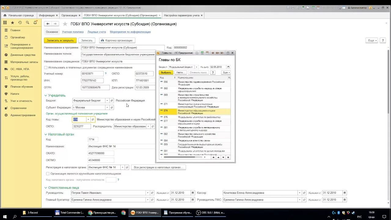
Task: Select row 082 Министерство сельского хозяйства
Action: [x=195, y=135]
